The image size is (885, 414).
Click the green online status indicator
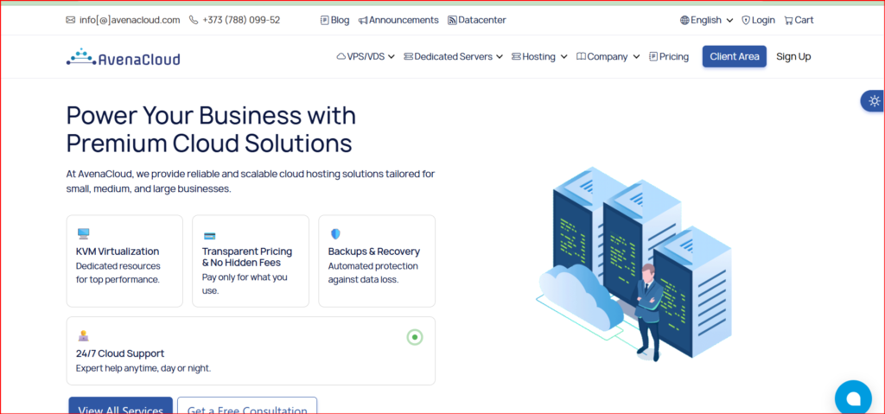415,337
